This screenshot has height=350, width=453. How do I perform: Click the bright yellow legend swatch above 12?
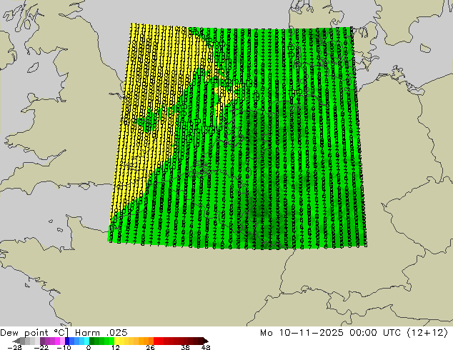coord(116,341)
